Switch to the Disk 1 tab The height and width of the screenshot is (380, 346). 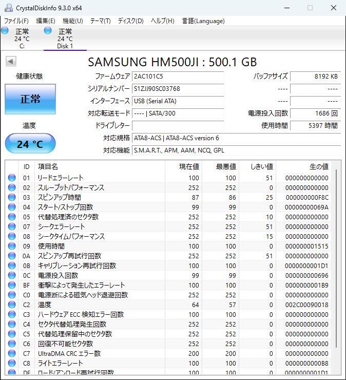coord(65,38)
